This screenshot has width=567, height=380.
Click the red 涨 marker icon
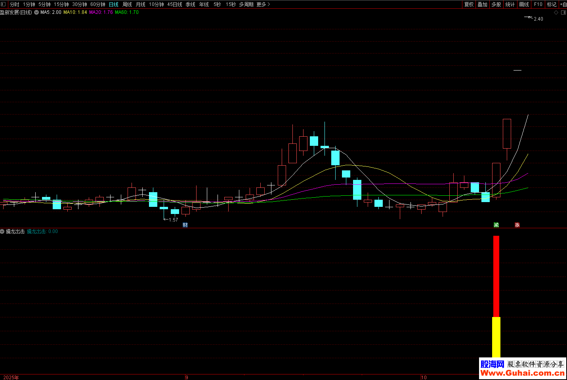coord(517,225)
